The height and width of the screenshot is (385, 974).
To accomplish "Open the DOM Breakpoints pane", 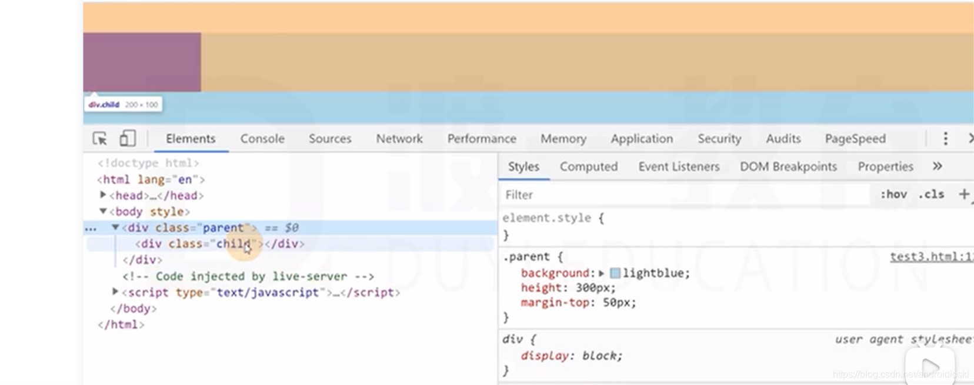I will pyautogui.click(x=788, y=166).
